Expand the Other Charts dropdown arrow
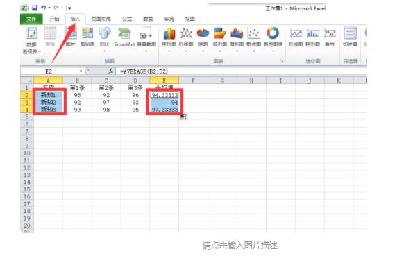 pyautogui.click(x=273, y=51)
